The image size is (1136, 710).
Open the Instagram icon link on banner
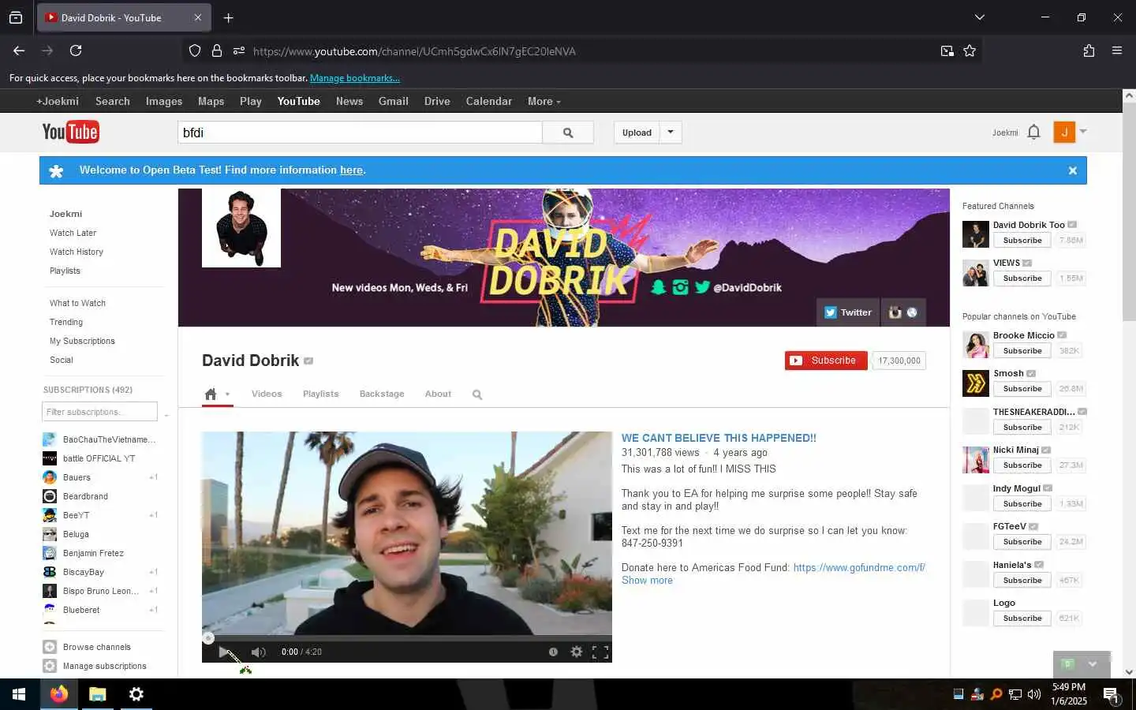[x=895, y=312]
